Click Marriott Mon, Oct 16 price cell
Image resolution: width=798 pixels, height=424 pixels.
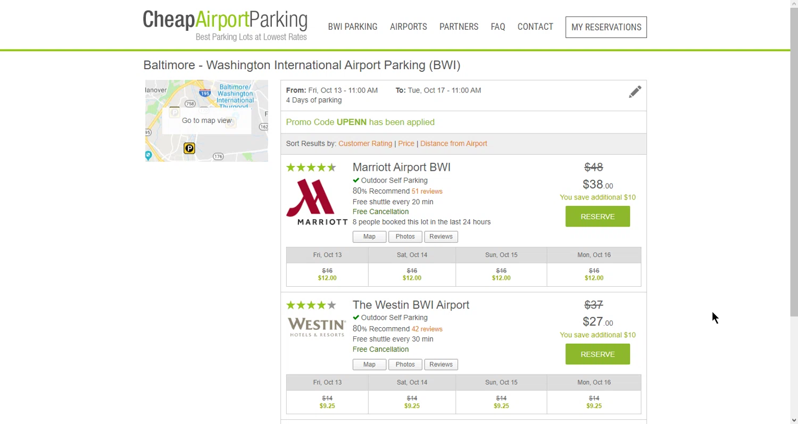click(594, 275)
